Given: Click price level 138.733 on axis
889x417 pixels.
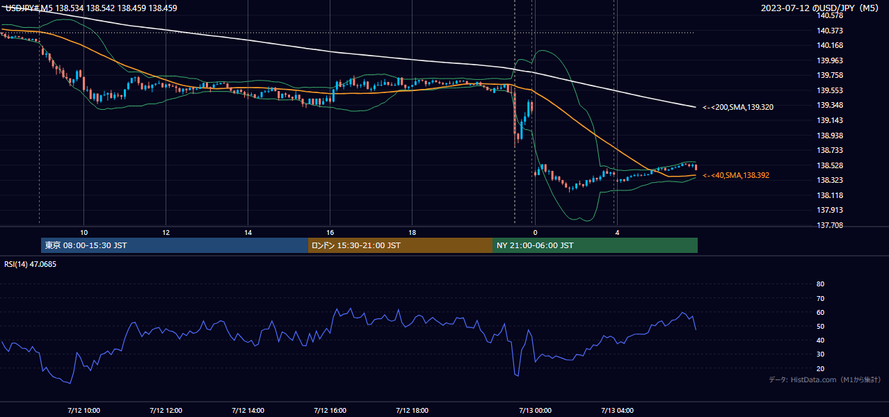Looking at the screenshot, I should click(x=831, y=150).
